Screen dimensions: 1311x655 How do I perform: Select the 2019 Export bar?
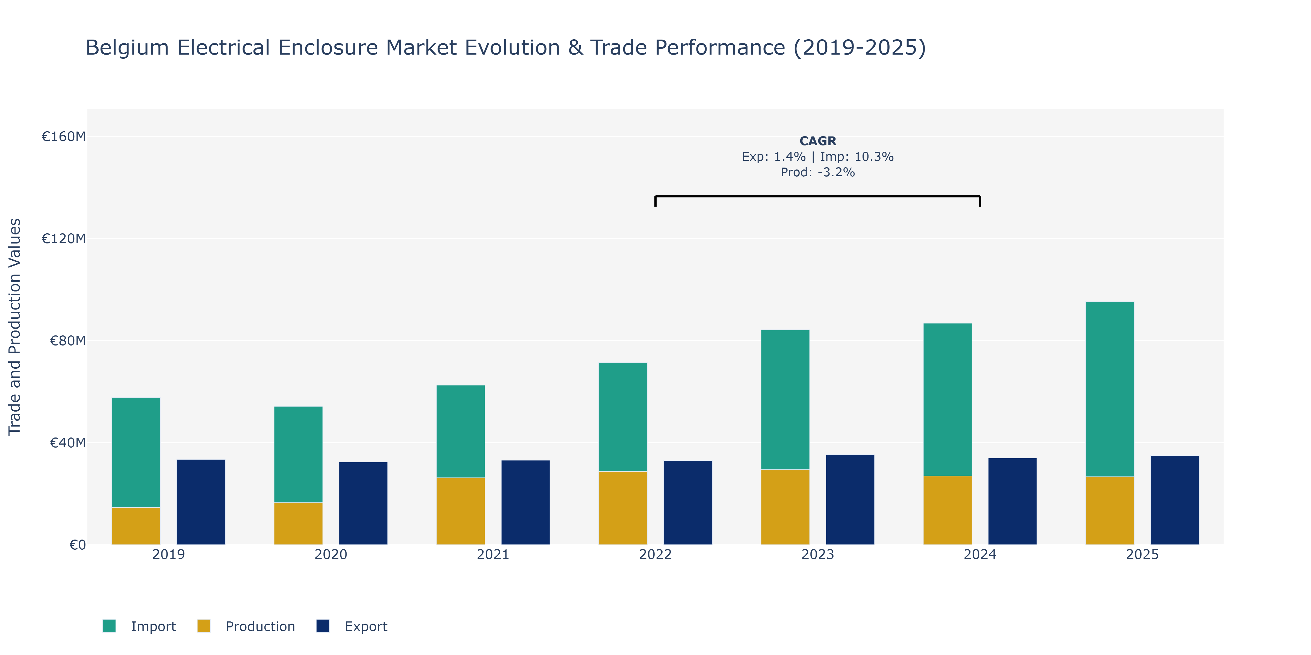pos(201,502)
